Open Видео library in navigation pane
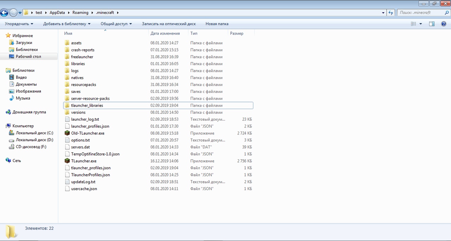 (x=21, y=77)
